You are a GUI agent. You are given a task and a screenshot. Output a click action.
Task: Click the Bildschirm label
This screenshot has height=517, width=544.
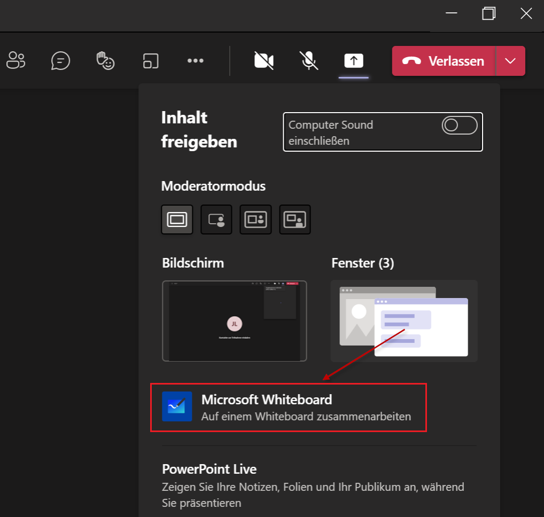[193, 263]
